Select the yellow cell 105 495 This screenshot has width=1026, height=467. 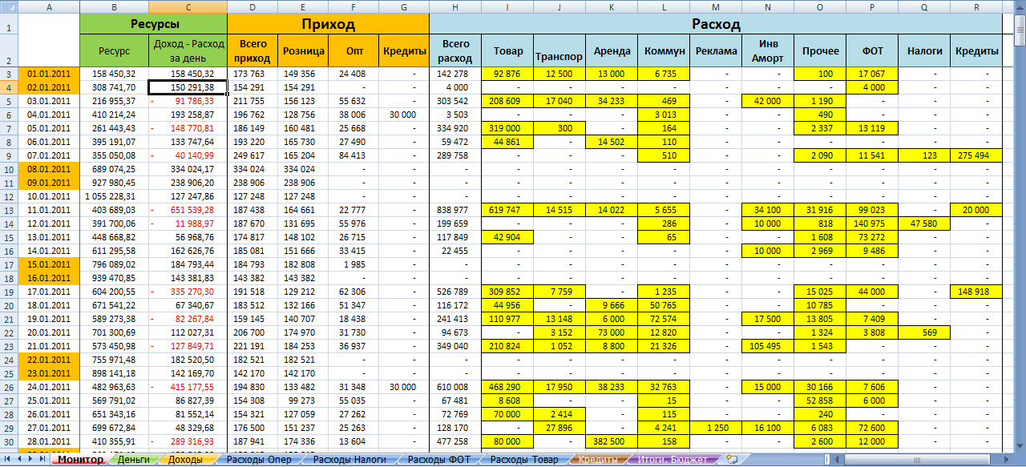768,346
